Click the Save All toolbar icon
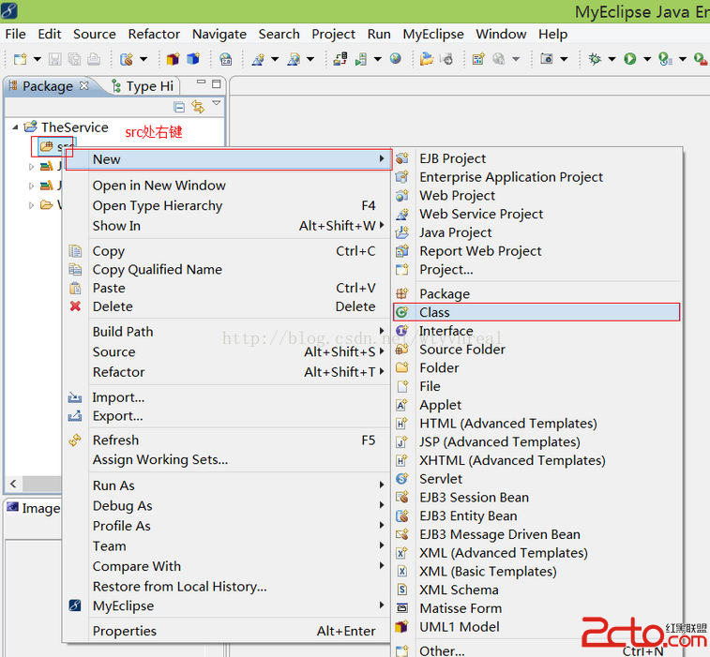The width and height of the screenshot is (710, 657). tap(74, 59)
